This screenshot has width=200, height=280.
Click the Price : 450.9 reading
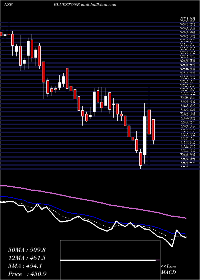28,274
